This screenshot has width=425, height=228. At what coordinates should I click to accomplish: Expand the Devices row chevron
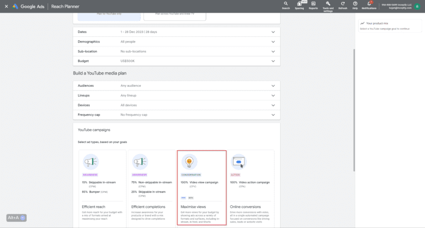click(x=273, y=105)
